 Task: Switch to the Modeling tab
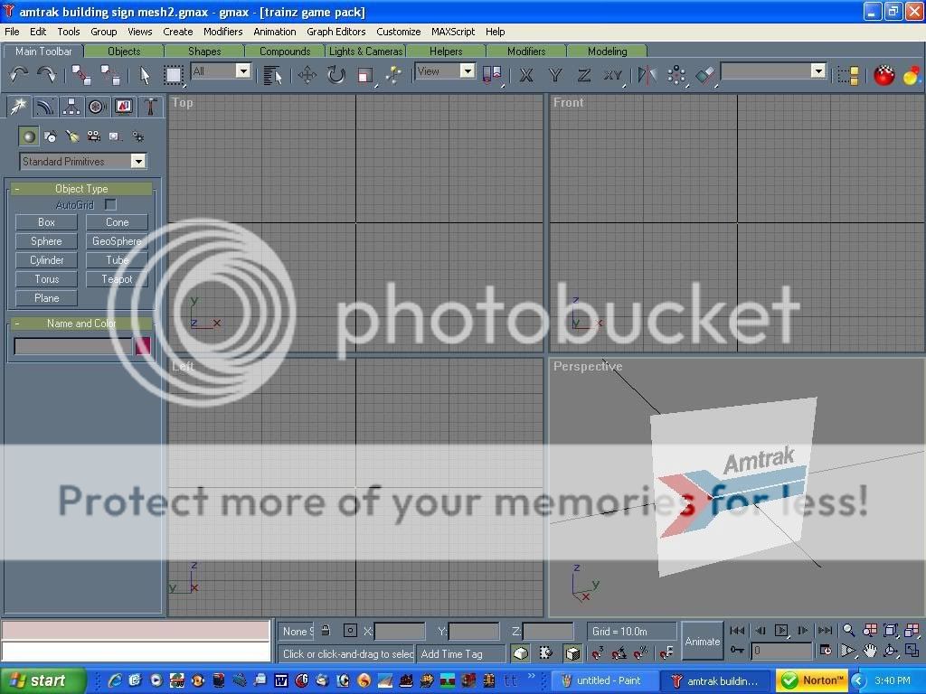(607, 52)
